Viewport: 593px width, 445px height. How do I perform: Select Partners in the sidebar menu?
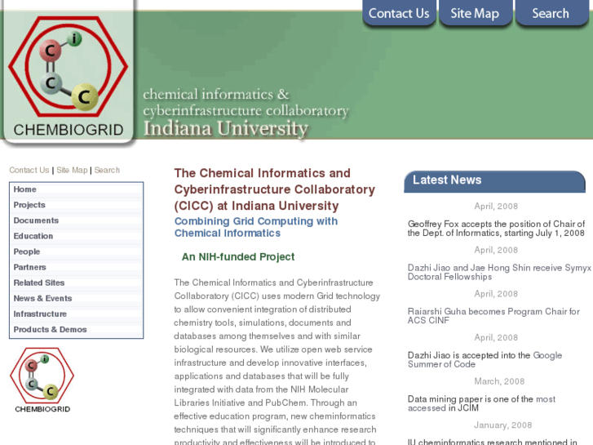(77, 267)
